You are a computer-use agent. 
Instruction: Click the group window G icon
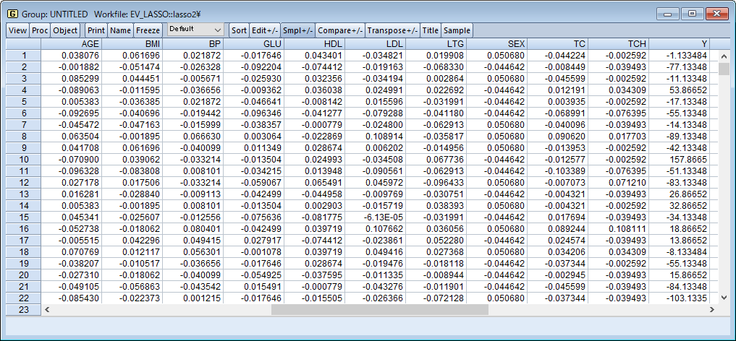tap(13, 14)
